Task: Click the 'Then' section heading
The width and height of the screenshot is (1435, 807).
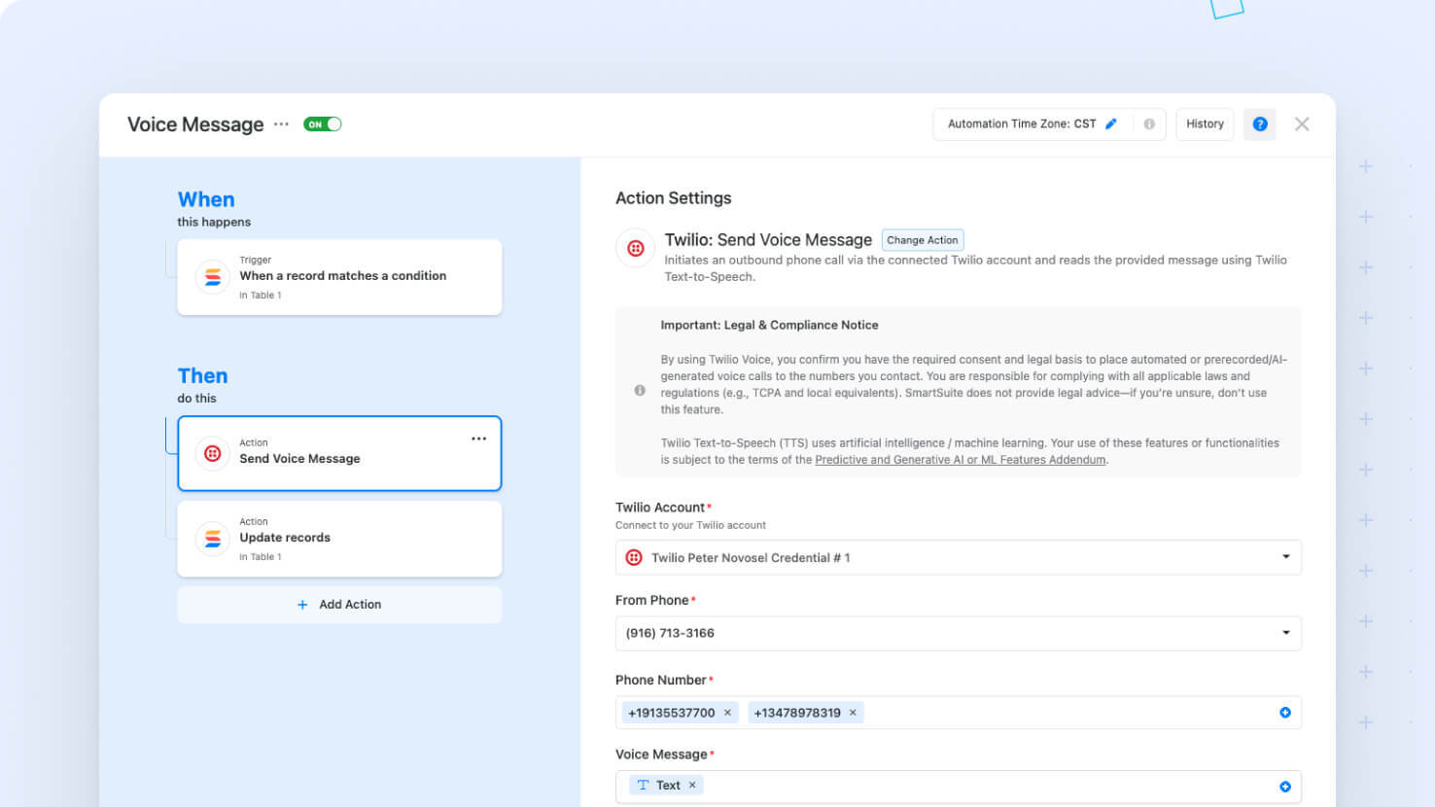Action: click(202, 376)
